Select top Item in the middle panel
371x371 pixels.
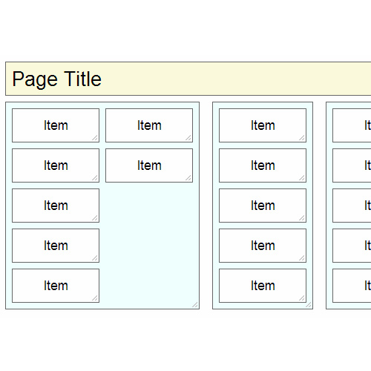(x=263, y=125)
